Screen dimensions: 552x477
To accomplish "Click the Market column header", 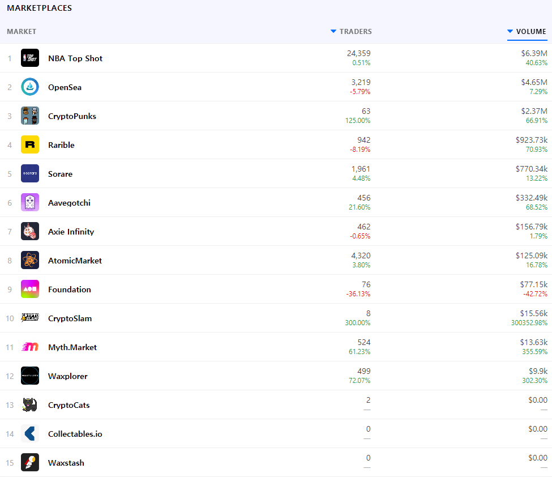I will [22, 32].
